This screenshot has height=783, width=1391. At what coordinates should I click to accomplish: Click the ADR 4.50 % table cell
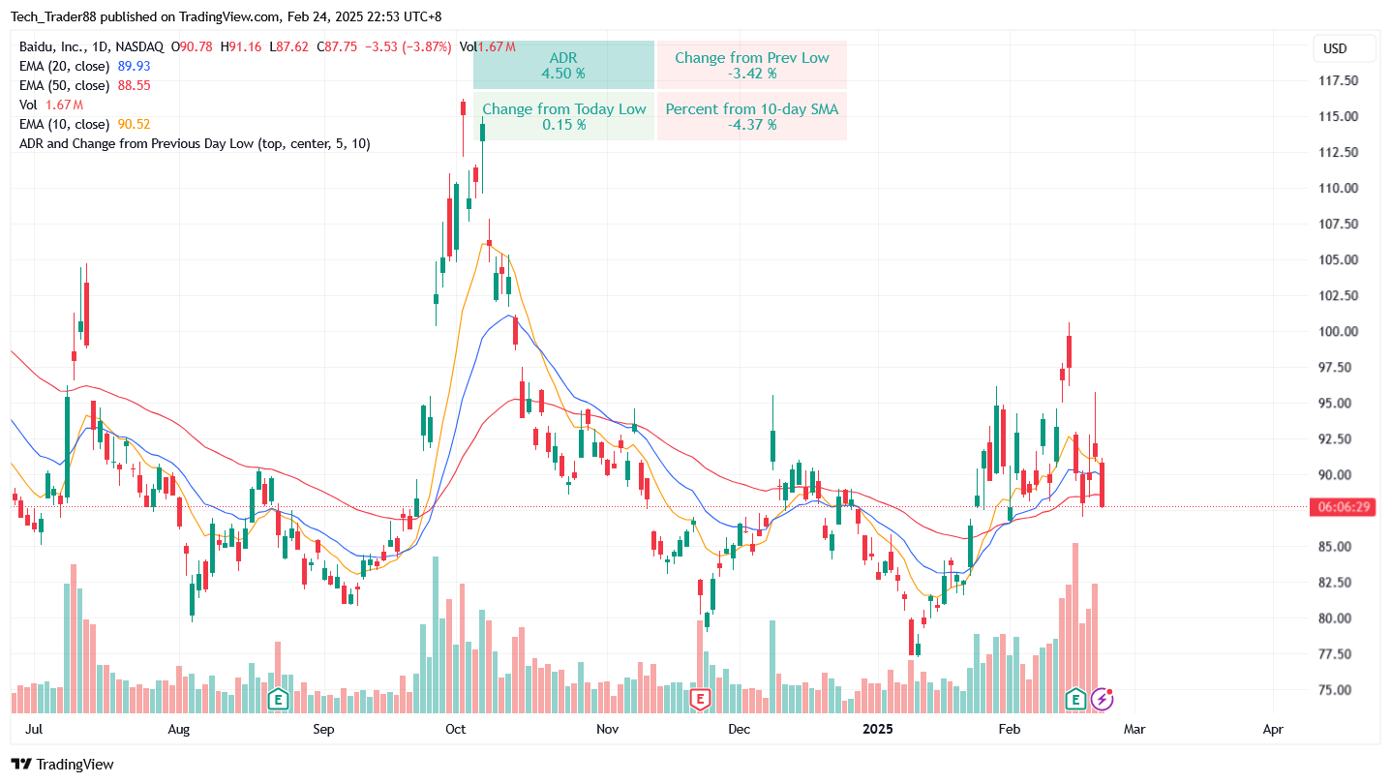[x=563, y=65]
